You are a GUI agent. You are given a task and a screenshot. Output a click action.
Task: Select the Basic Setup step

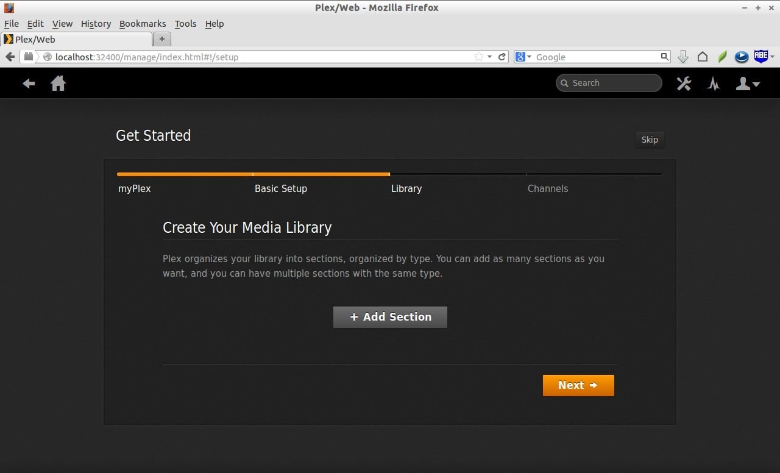(281, 188)
